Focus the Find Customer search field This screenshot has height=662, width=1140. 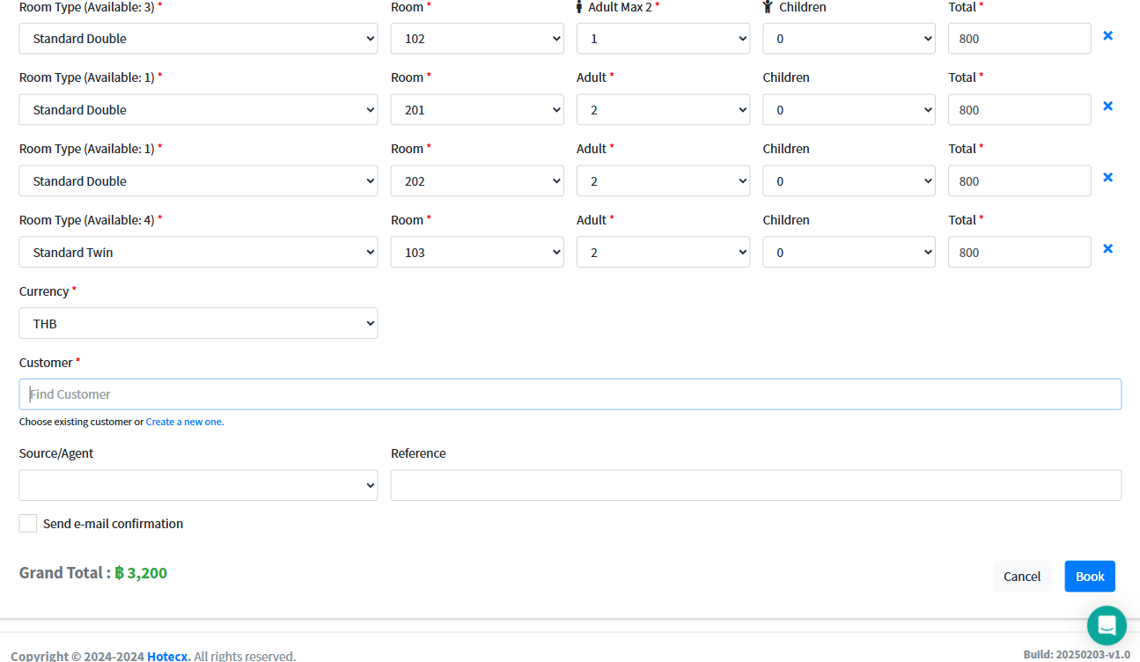(x=570, y=394)
